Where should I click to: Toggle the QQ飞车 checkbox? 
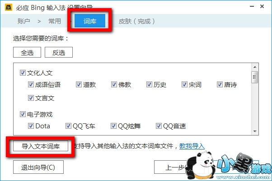[x=68, y=126]
